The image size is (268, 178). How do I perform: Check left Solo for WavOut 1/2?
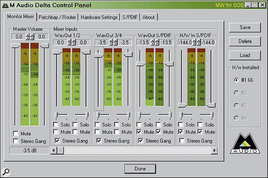(x=56, y=125)
